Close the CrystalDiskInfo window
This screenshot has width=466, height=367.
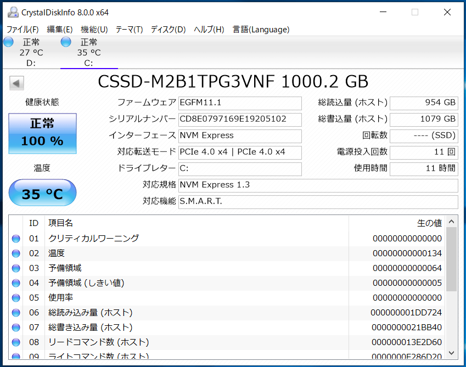click(x=447, y=12)
